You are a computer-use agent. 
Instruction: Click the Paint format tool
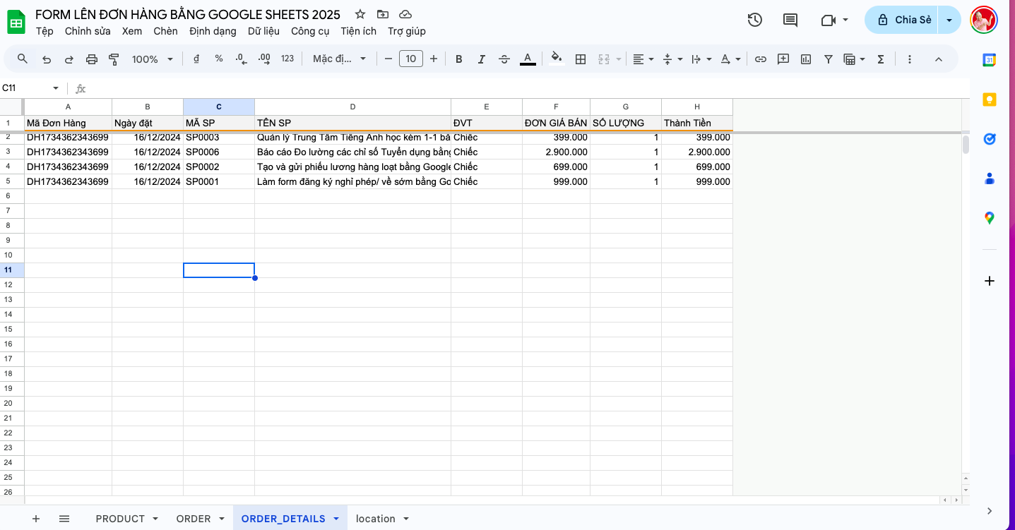pyautogui.click(x=114, y=59)
